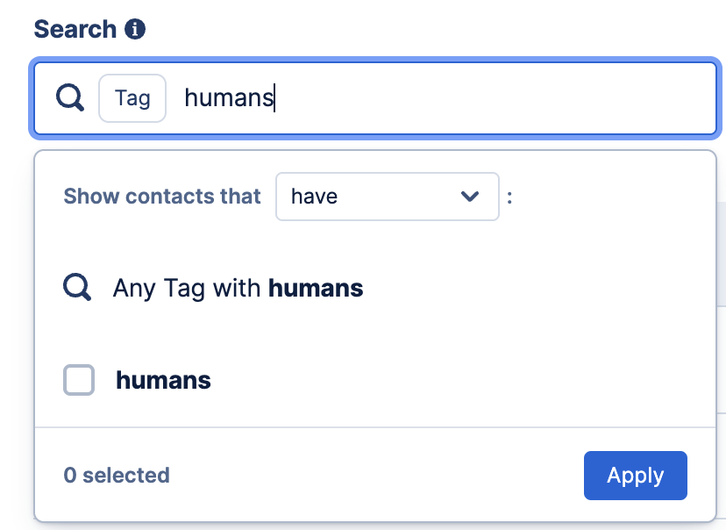Viewport: 726px width, 530px height.
Task: Click the info icon beside Search heading
Action: (135, 29)
